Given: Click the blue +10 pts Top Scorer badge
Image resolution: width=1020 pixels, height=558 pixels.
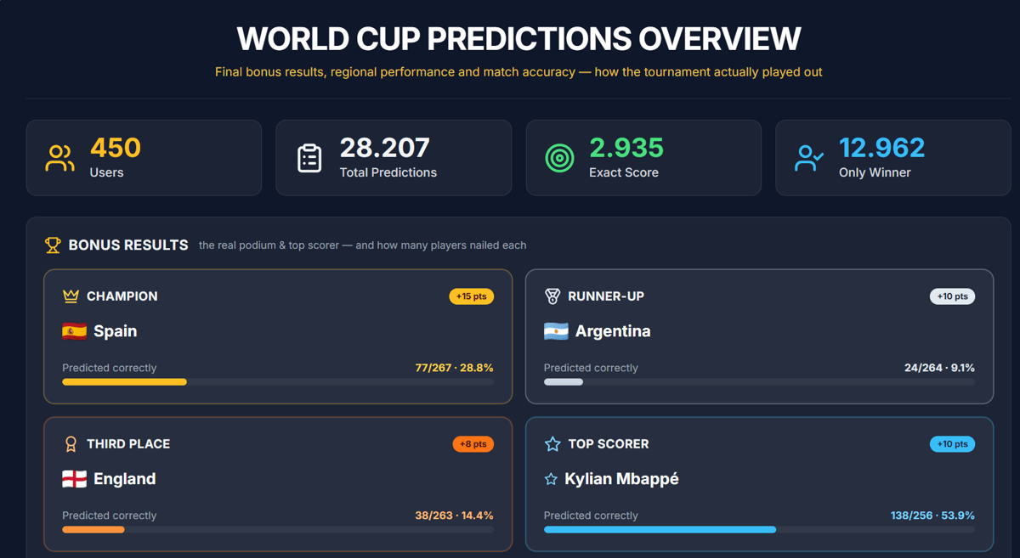Looking at the screenshot, I should pos(953,444).
